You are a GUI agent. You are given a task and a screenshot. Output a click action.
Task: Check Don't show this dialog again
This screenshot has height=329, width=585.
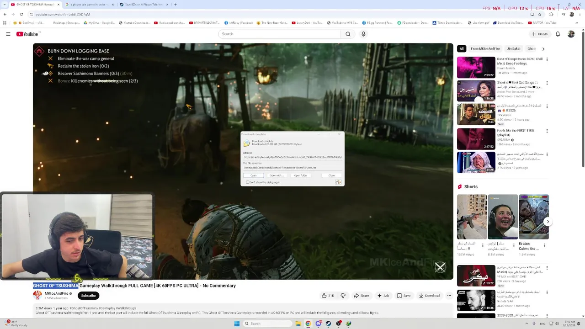[248, 182]
